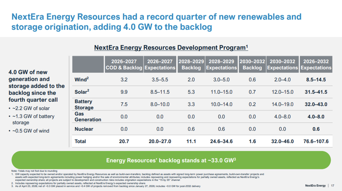342x191 pixels.
Task: Select the page number 17
Action: (x=333, y=186)
